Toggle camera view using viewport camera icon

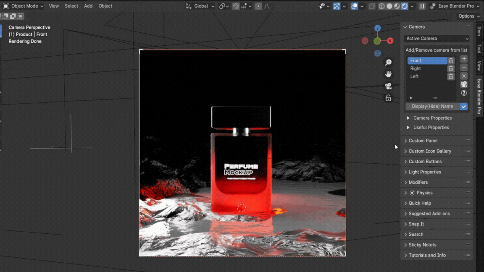388,86
